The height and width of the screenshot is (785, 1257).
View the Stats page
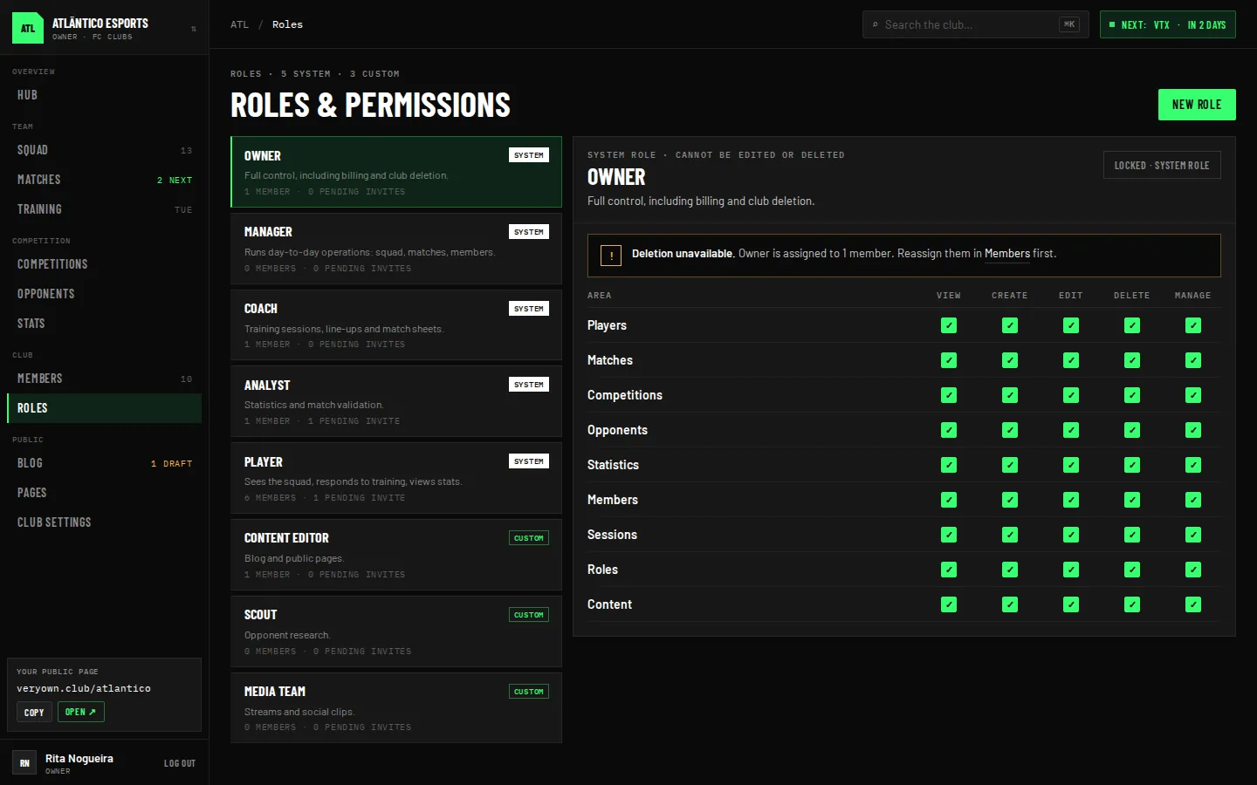(105, 324)
